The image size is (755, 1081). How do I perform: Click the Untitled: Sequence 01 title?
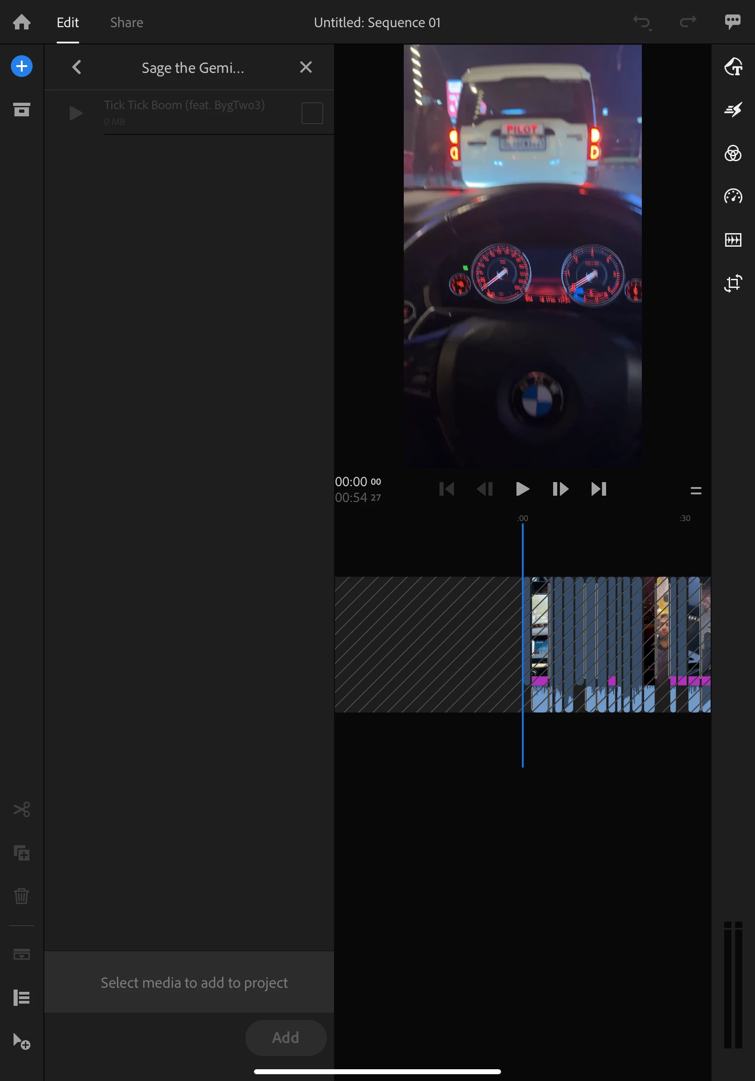[x=377, y=23]
